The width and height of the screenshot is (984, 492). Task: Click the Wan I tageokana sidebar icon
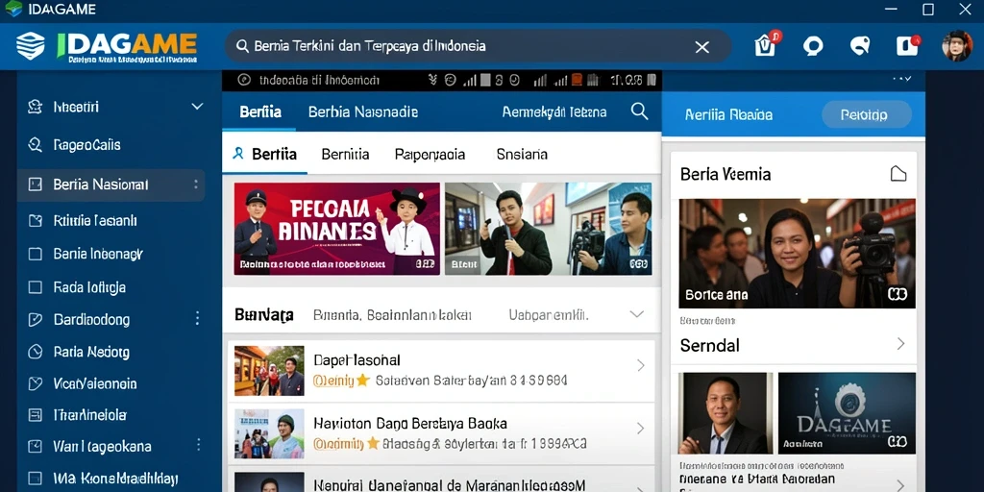tap(36, 447)
